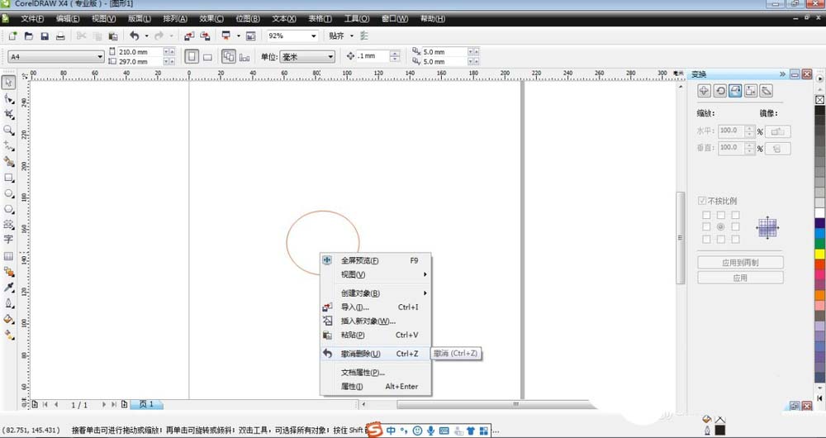Choose 撤消删除 in the context menu
The width and height of the screenshot is (826, 438).
tap(361, 354)
